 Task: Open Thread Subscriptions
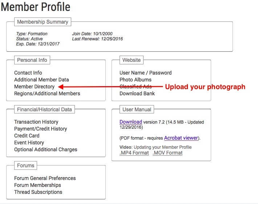38,192
